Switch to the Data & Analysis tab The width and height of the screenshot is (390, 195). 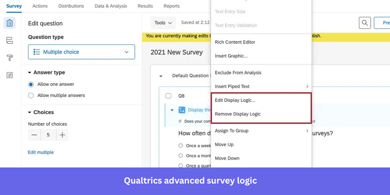(x=111, y=6)
